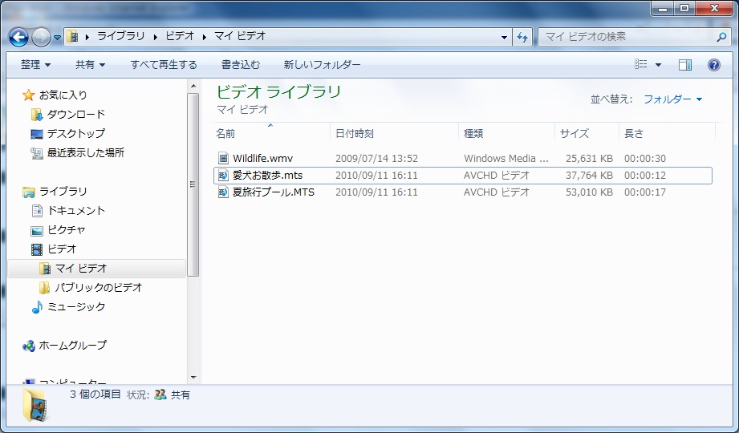
Task: Open the 整理 menu
Action: 35,65
